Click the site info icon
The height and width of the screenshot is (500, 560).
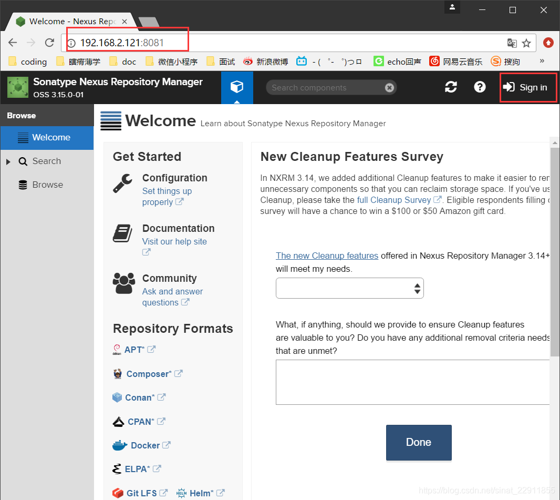tap(71, 43)
